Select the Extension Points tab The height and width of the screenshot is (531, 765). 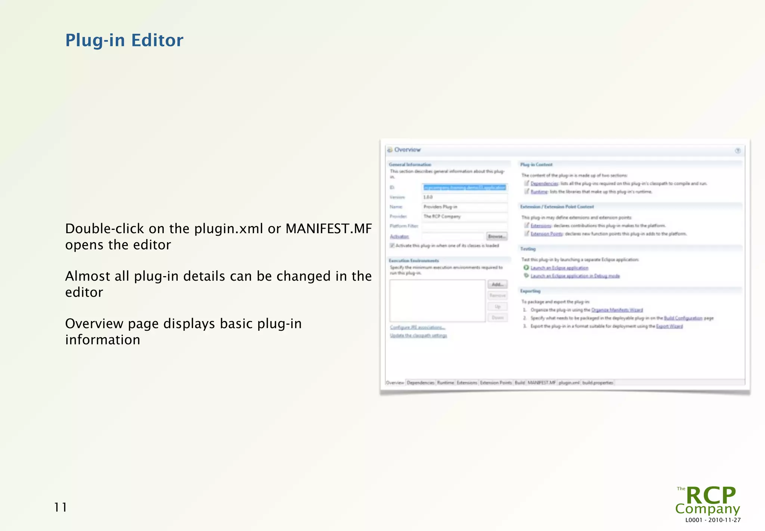click(x=496, y=383)
